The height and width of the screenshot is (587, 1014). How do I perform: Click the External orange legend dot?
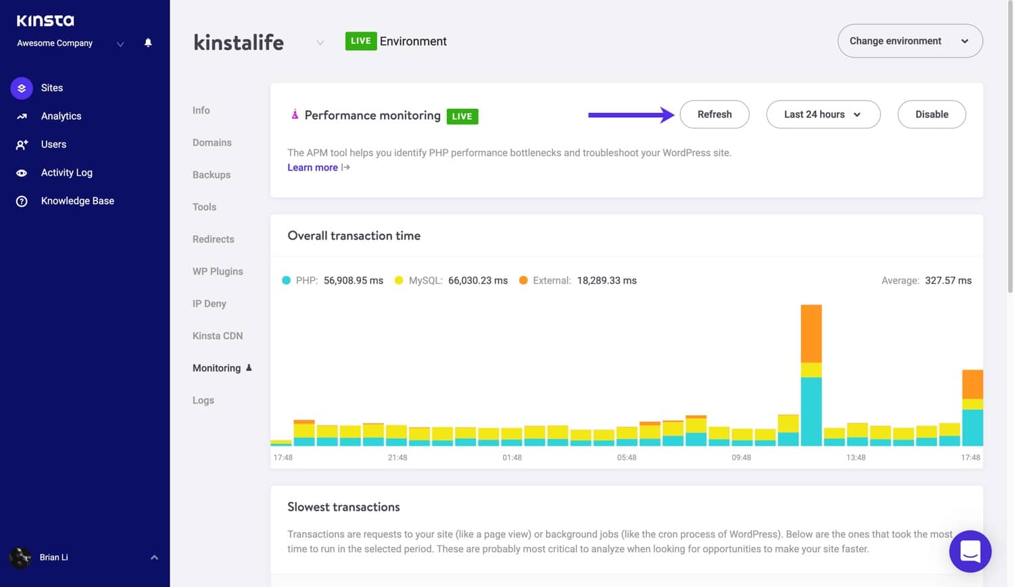[x=523, y=280]
